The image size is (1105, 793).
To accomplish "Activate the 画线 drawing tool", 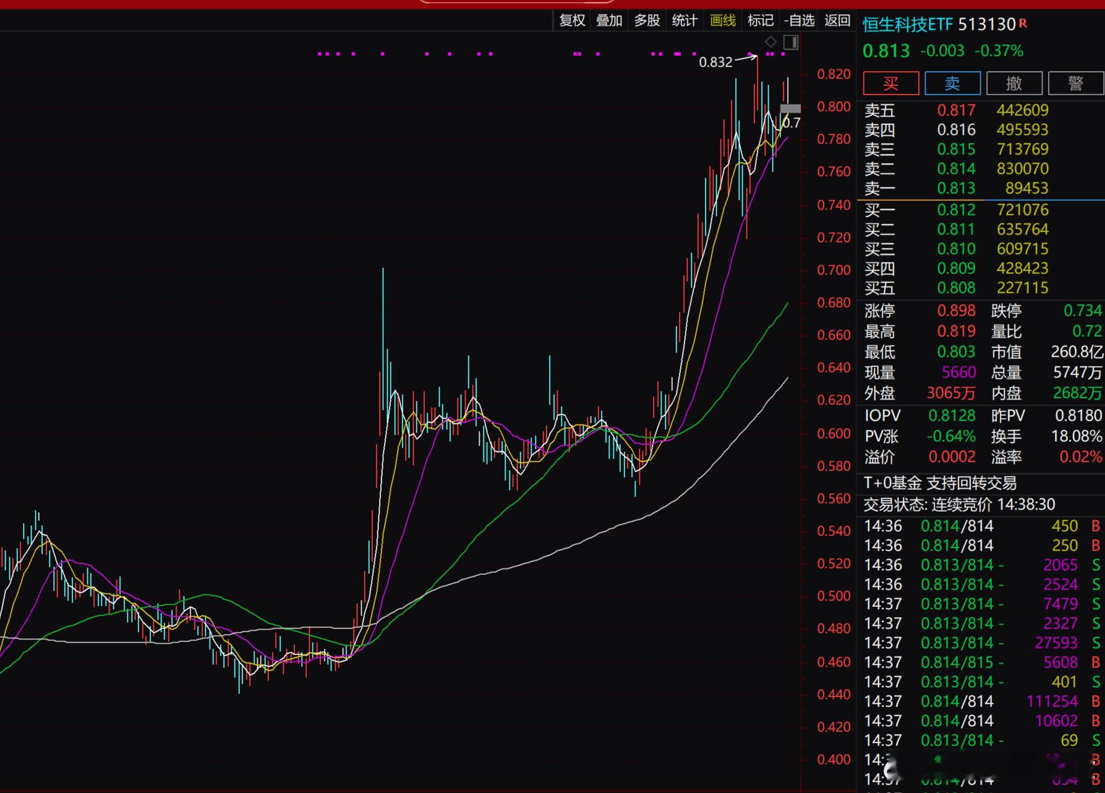I will (723, 20).
